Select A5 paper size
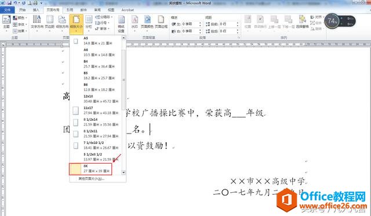 tap(96, 41)
